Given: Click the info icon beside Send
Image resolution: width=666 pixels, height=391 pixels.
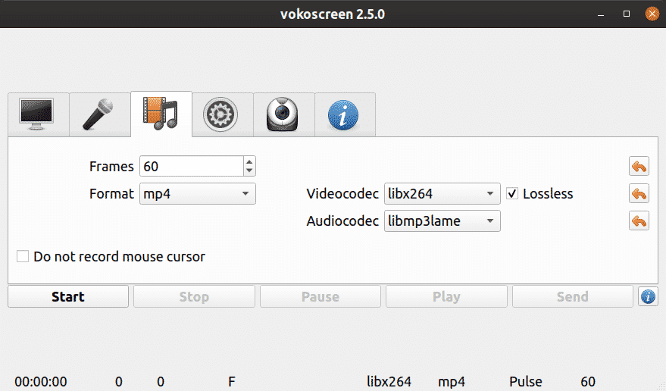Looking at the screenshot, I should (648, 296).
